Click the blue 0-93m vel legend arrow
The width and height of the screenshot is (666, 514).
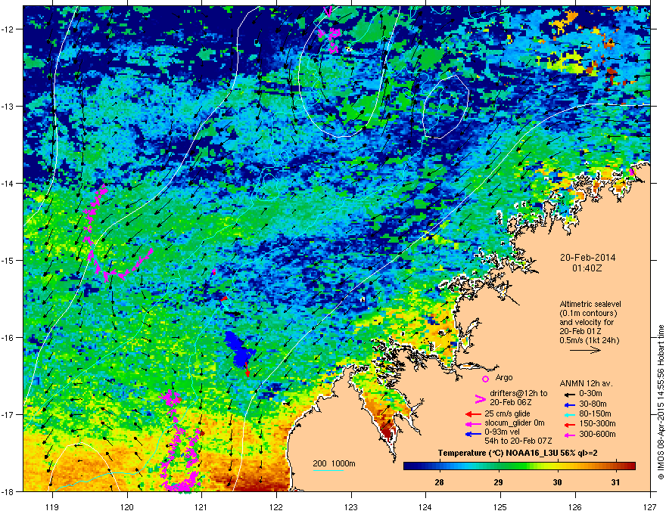[x=473, y=434]
